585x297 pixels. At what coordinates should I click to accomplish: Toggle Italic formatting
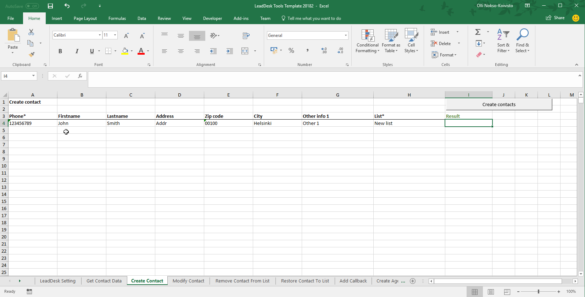[x=77, y=51]
